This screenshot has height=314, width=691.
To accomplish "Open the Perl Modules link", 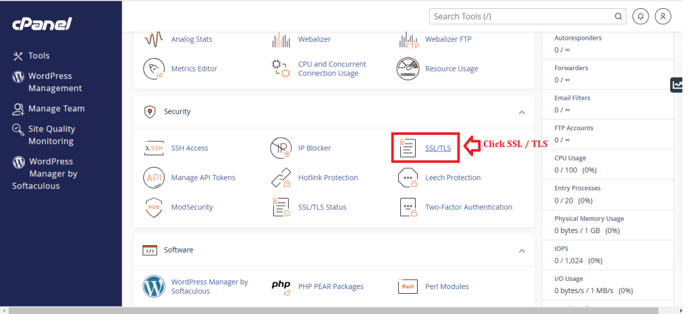I will pos(447,287).
